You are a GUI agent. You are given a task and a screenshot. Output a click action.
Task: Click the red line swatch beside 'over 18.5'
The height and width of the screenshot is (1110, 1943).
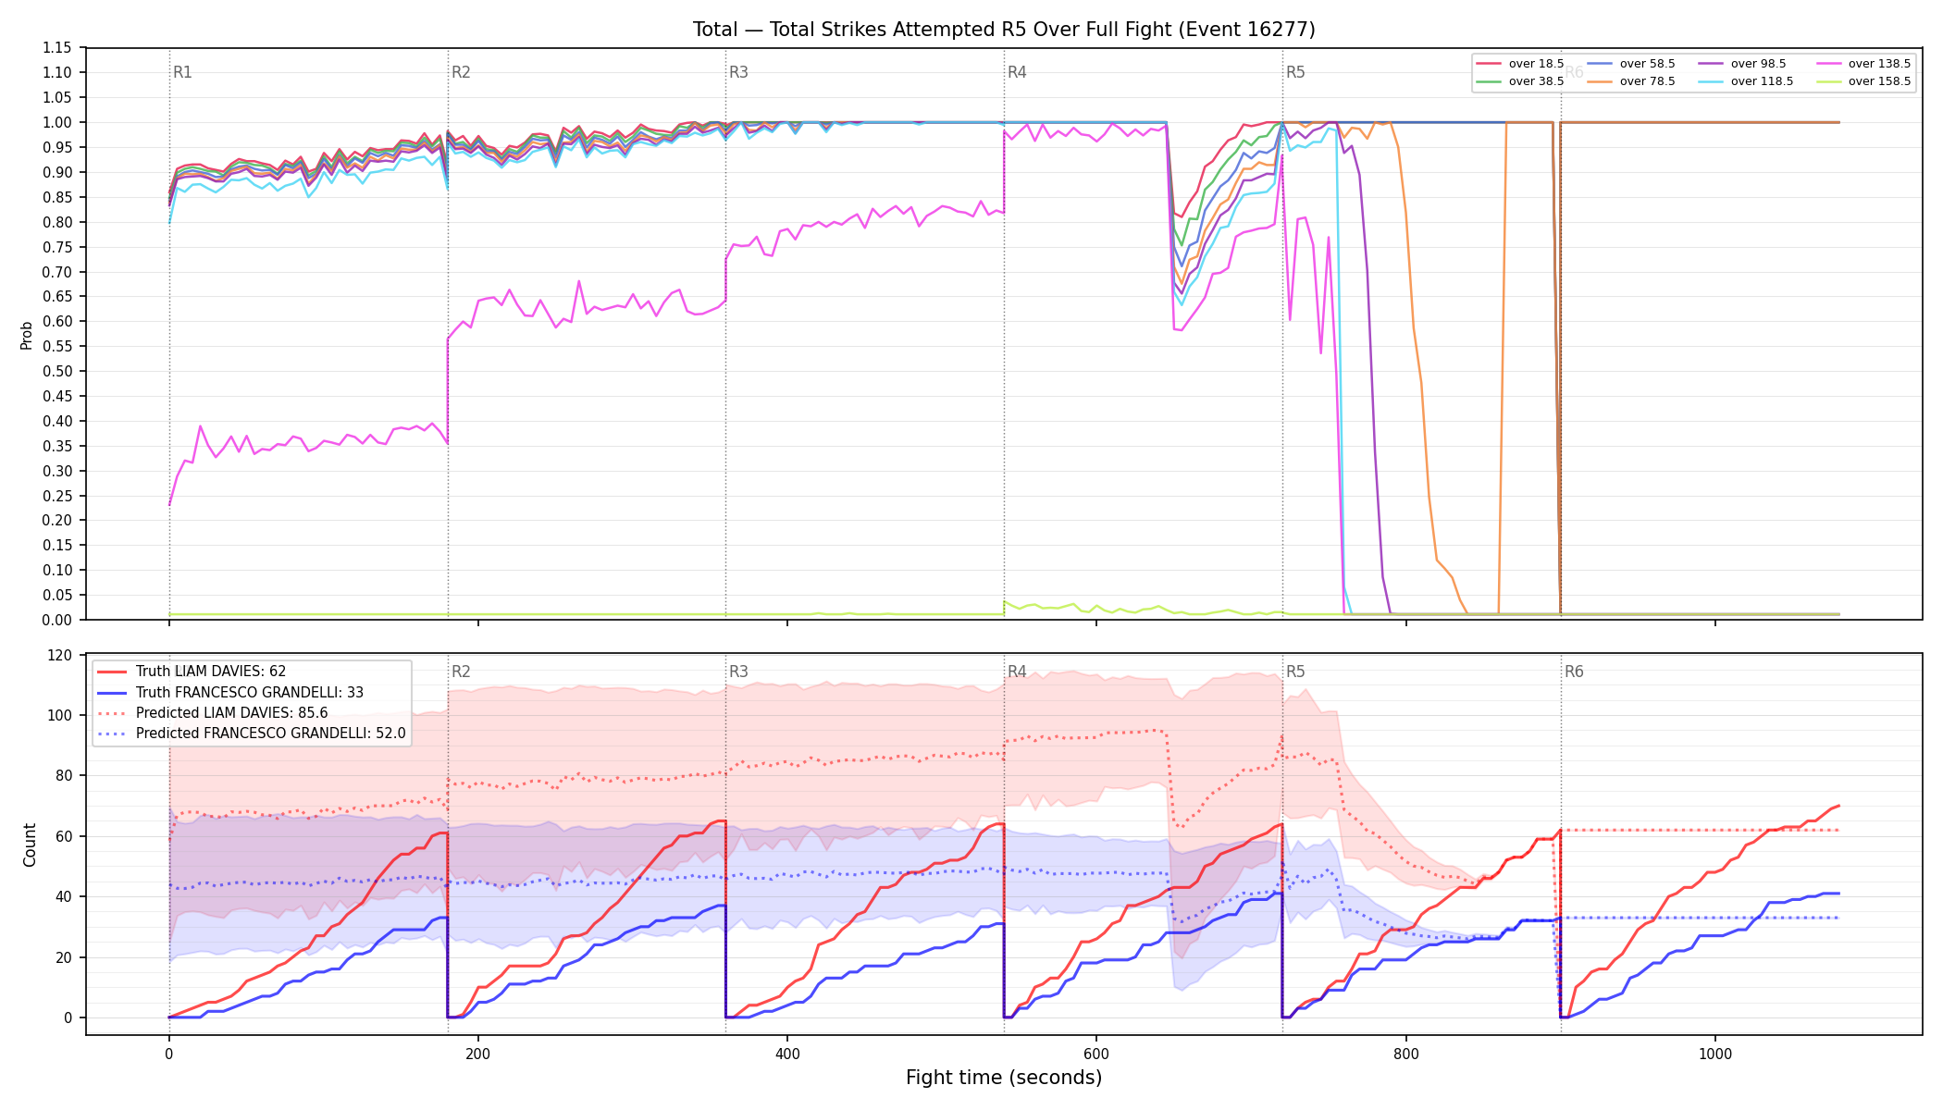coord(1489,64)
